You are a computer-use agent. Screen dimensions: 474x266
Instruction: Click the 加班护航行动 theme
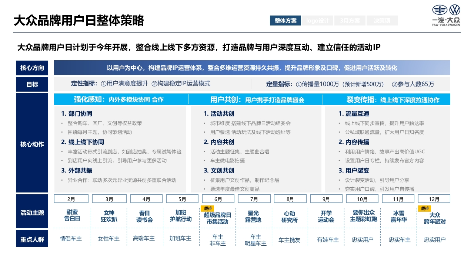181,216
